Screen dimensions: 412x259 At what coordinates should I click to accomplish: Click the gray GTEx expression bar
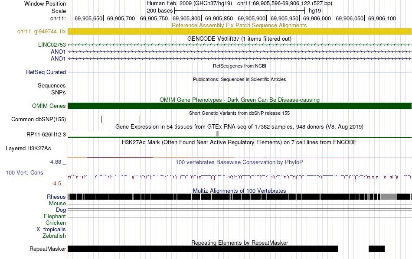(217, 133)
